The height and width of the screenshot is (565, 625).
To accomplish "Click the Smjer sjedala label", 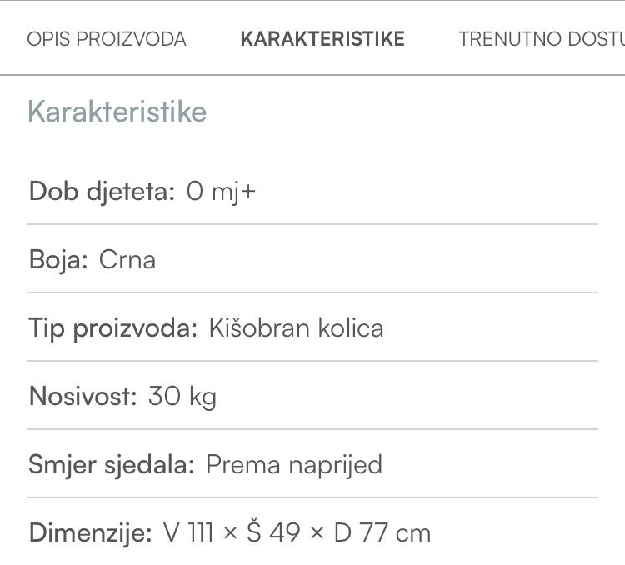I will (x=111, y=464).
